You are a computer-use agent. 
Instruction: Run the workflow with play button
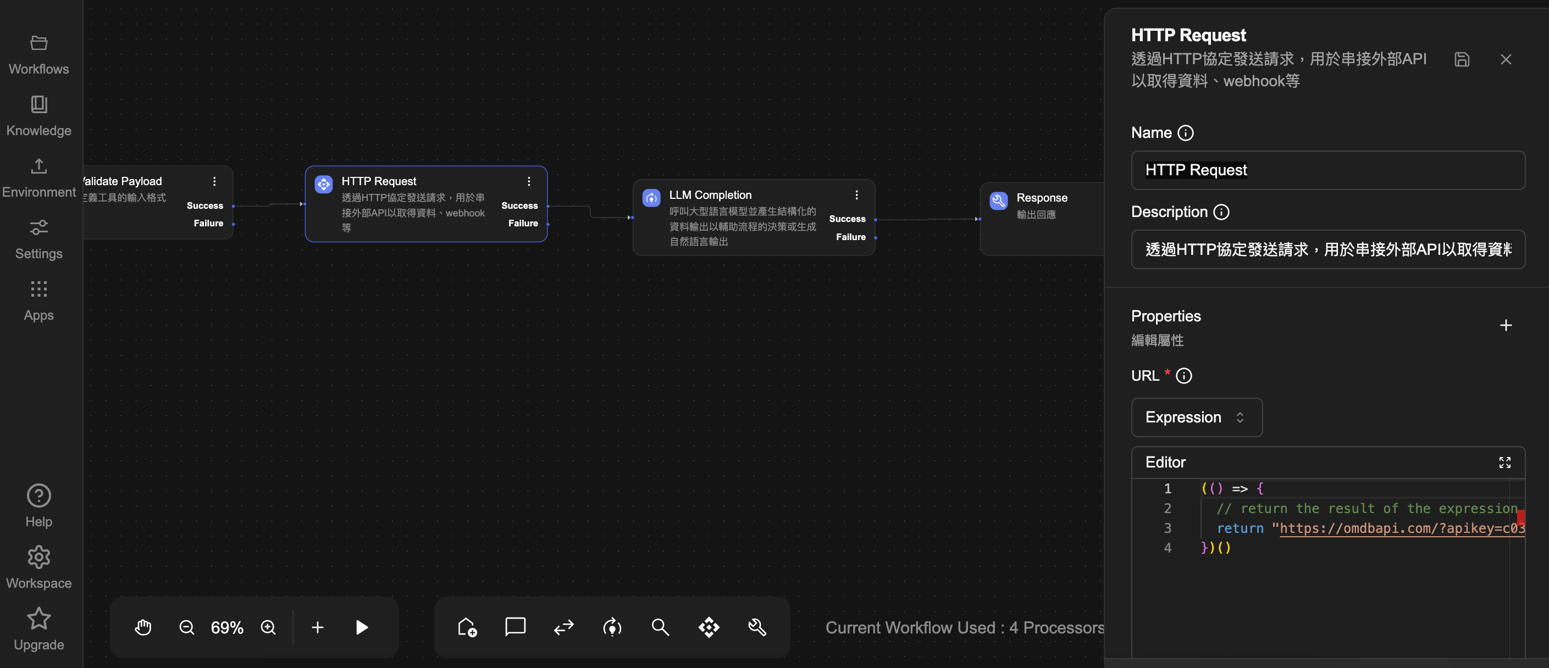coord(361,627)
